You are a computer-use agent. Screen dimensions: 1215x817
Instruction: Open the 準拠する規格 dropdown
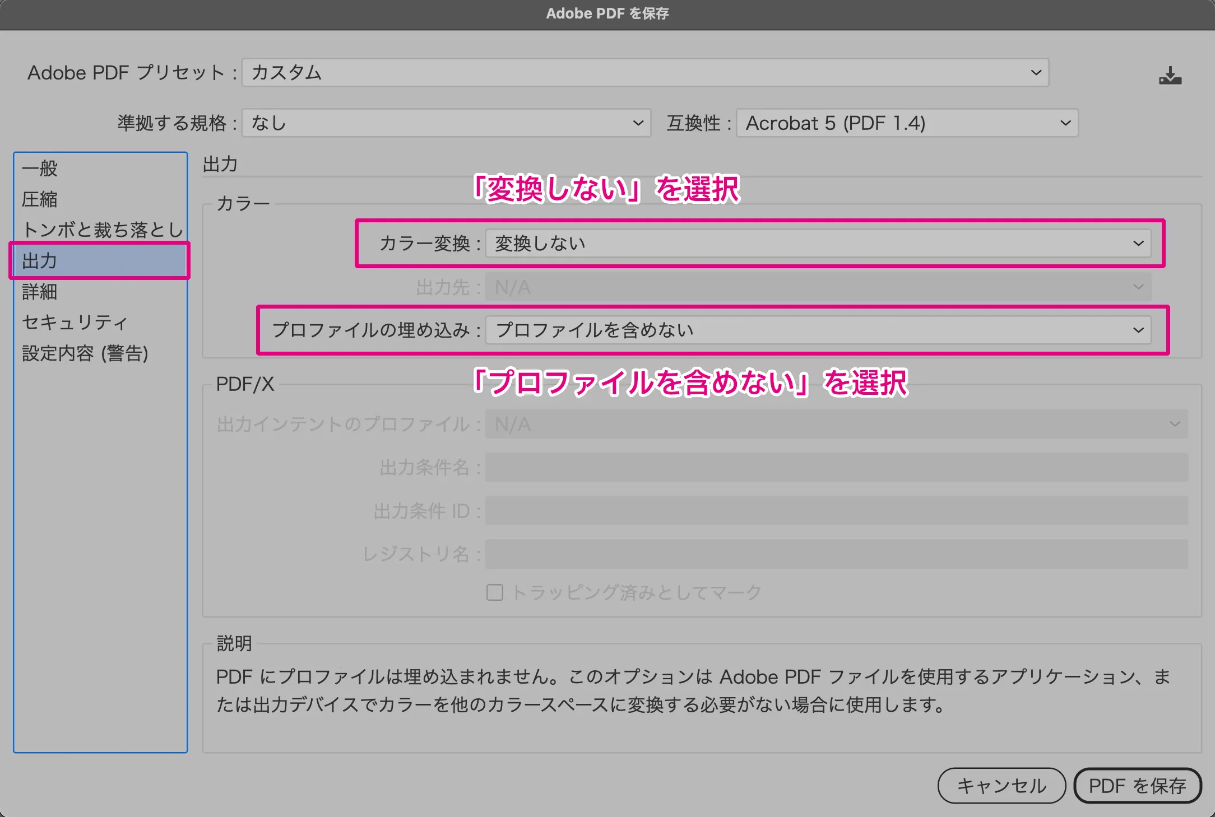coord(446,123)
